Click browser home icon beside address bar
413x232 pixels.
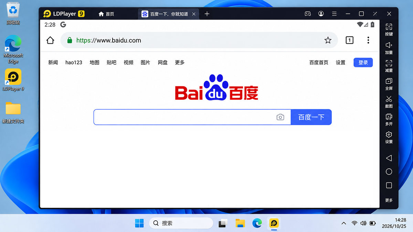[x=50, y=40]
